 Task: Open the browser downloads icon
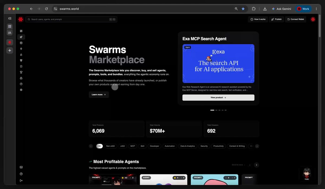[265, 9]
